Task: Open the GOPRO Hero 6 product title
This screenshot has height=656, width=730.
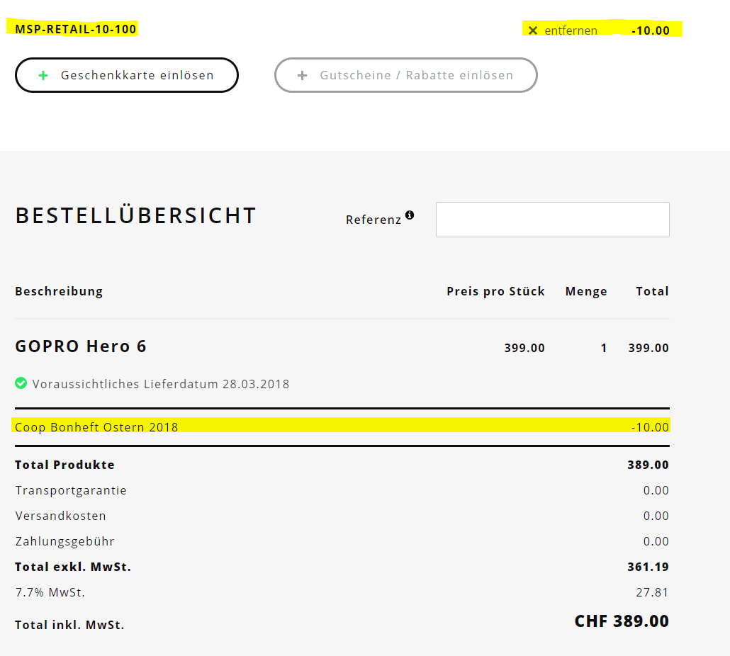Action: 81,346
